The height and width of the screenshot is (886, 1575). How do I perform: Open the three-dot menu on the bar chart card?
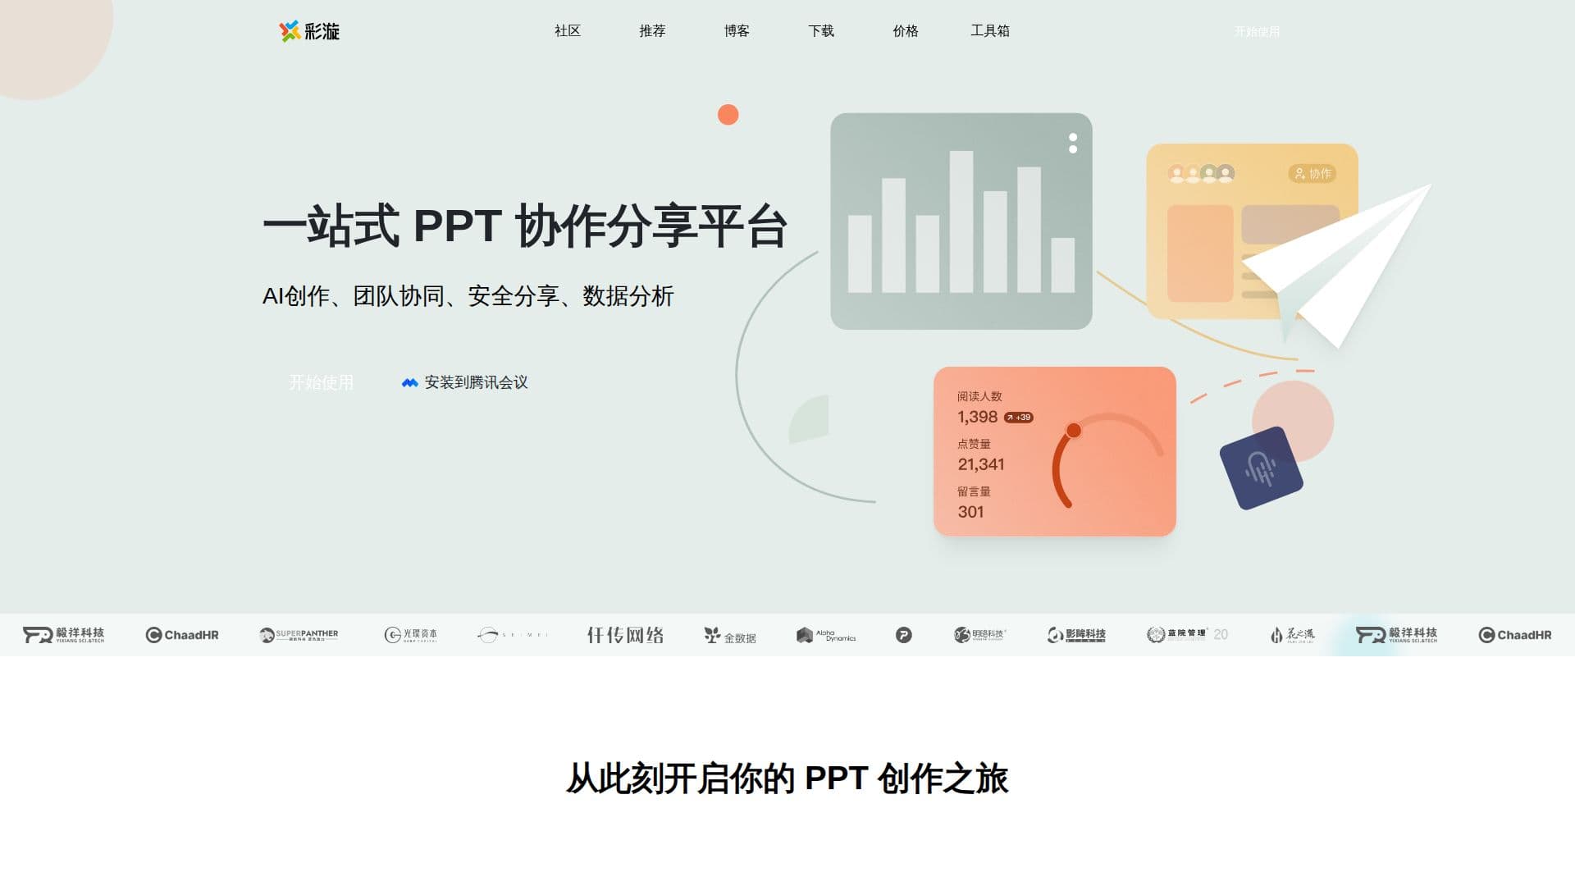[1073, 144]
